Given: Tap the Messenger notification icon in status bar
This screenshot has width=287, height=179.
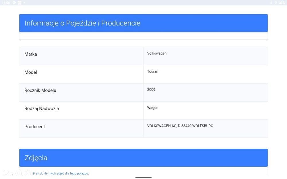Looking at the screenshot, I should 14,3.
